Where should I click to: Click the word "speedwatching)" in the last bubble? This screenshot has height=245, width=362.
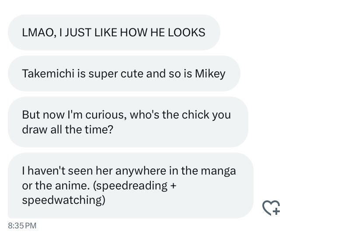click(x=64, y=200)
